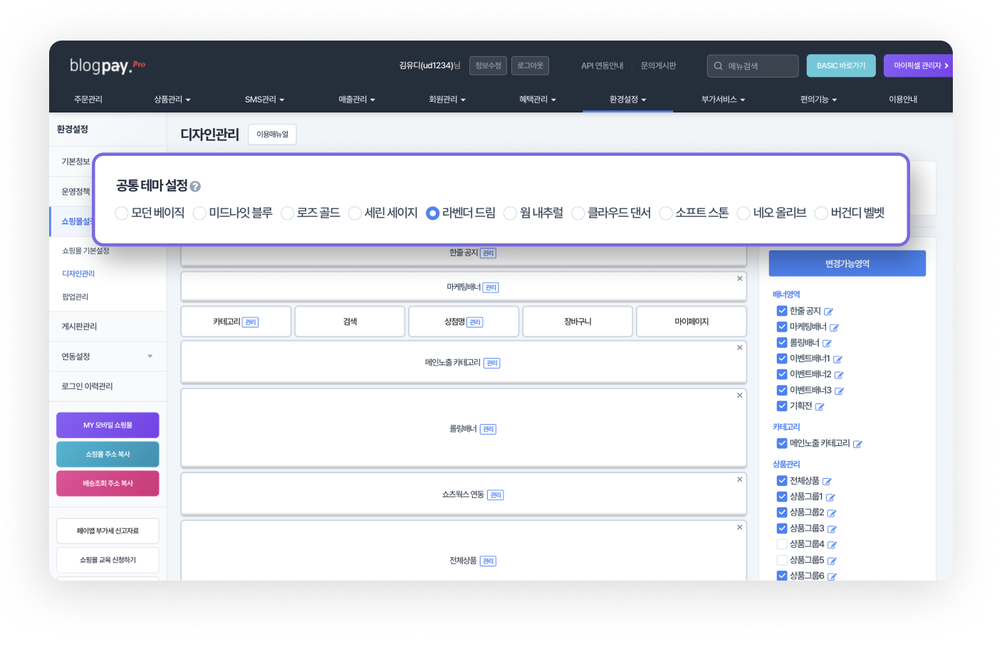The image size is (1002, 651).
Task: Select 디자인관리 in the sidebar
Action: click(78, 274)
